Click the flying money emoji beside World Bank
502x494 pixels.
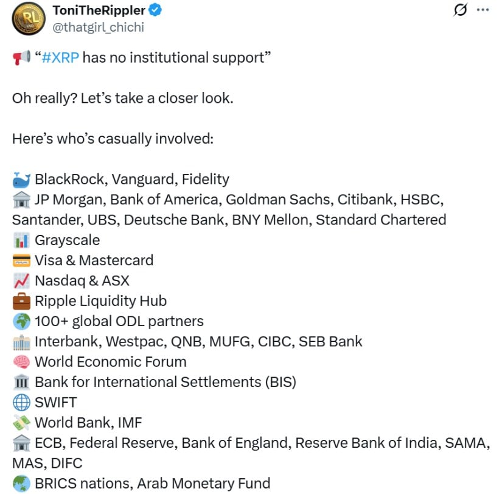(x=21, y=423)
